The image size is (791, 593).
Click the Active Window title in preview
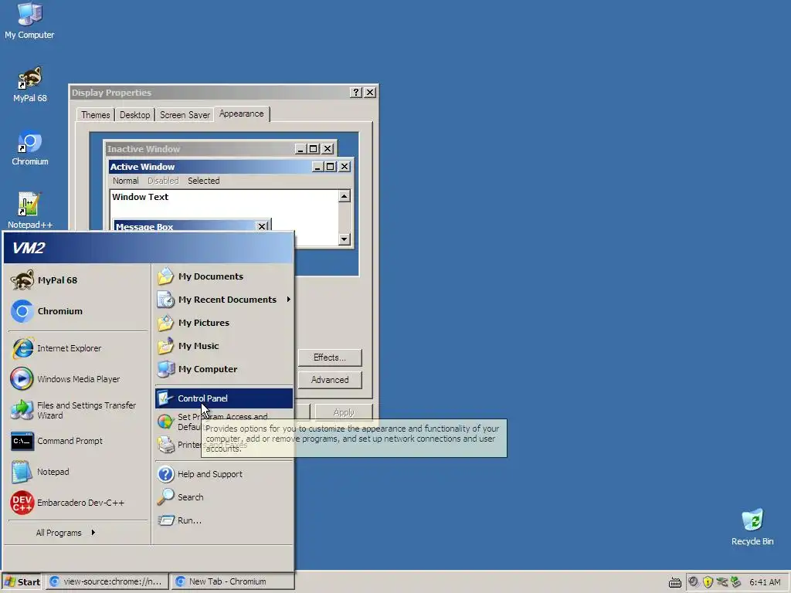click(x=142, y=167)
